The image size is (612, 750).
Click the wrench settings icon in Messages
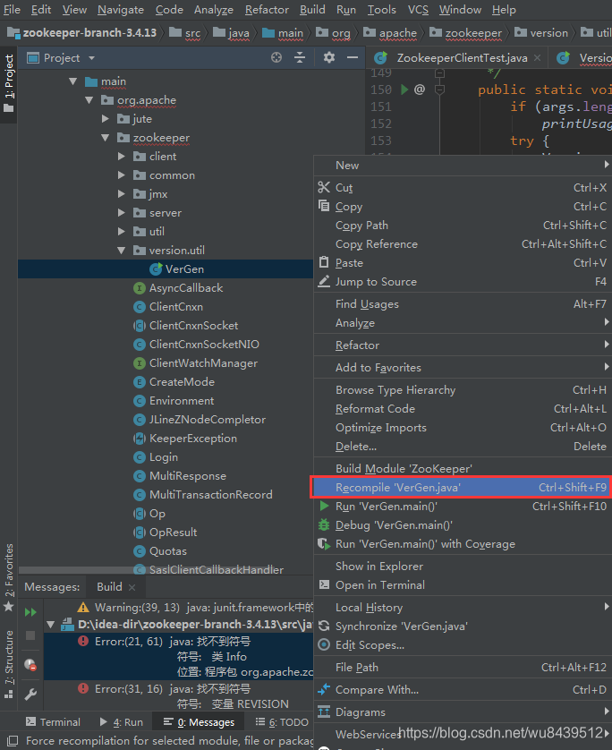[30, 694]
